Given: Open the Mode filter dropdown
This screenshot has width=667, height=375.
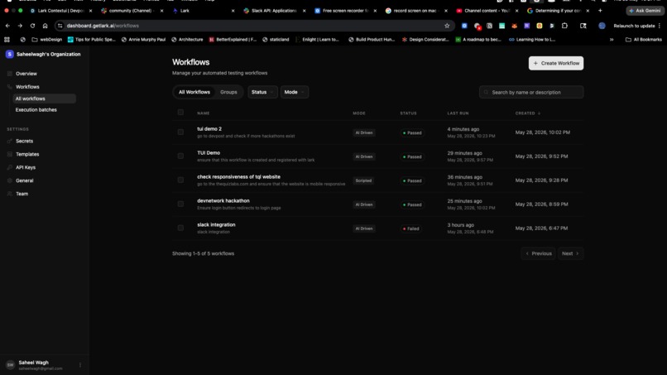Looking at the screenshot, I should tap(295, 92).
